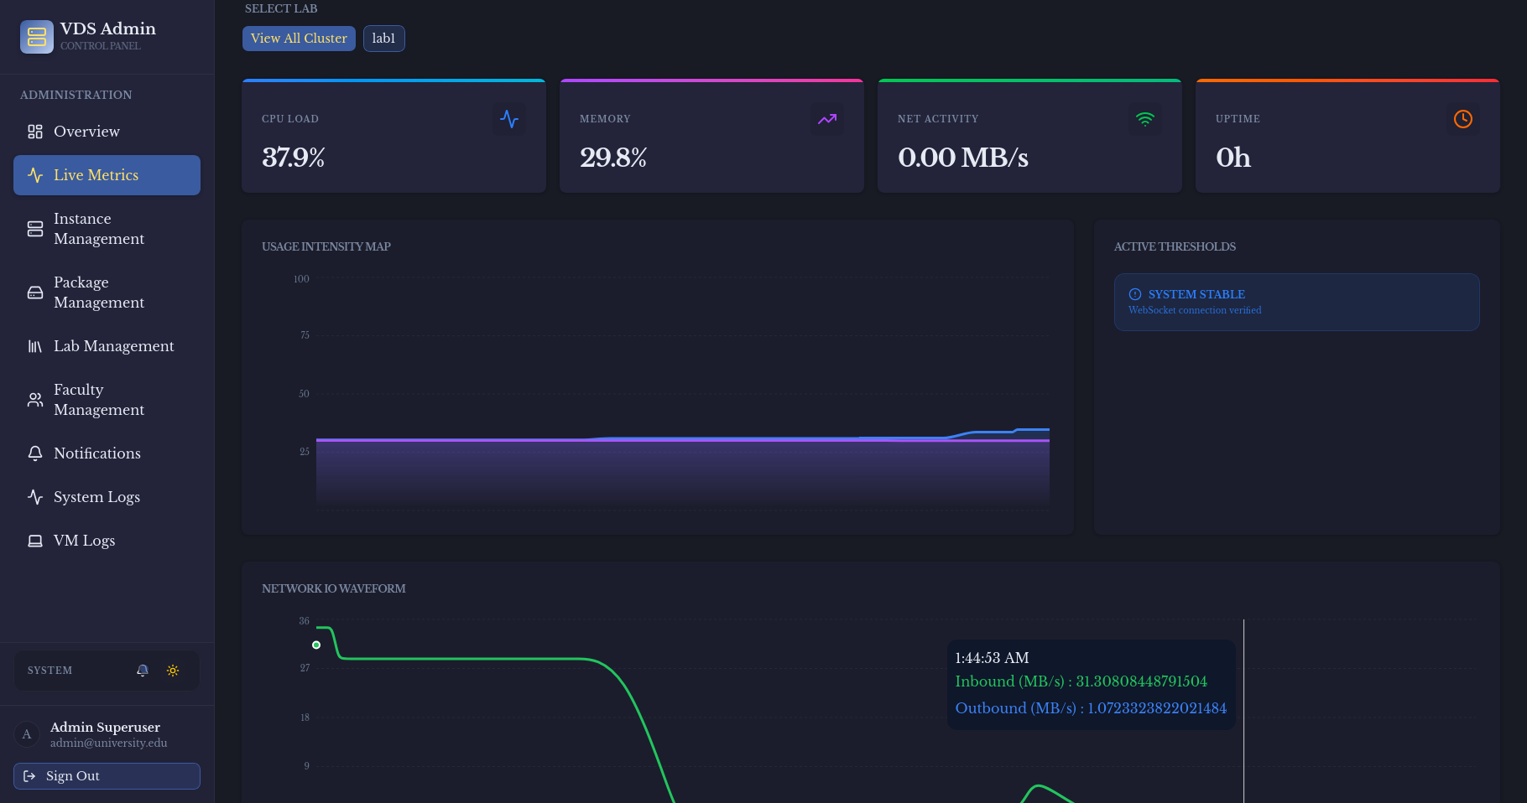Click the System Logs activity icon
1527x803 pixels.
pos(35,497)
